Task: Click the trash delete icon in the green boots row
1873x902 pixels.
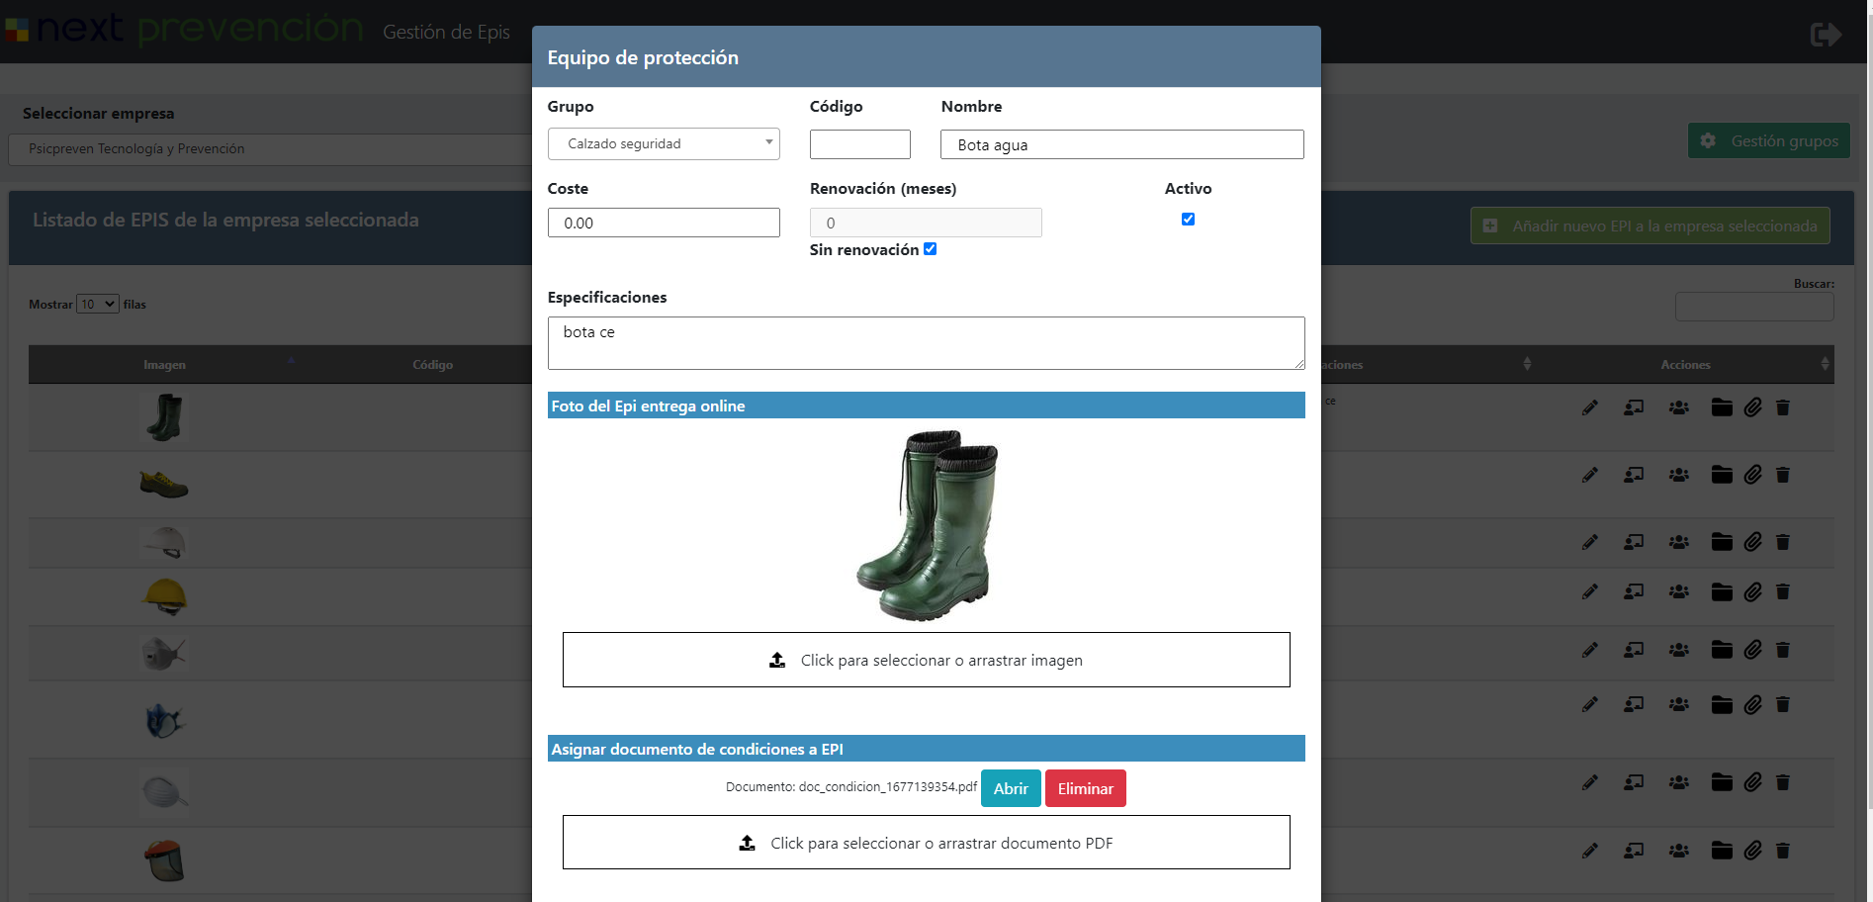Action: click(x=1783, y=407)
